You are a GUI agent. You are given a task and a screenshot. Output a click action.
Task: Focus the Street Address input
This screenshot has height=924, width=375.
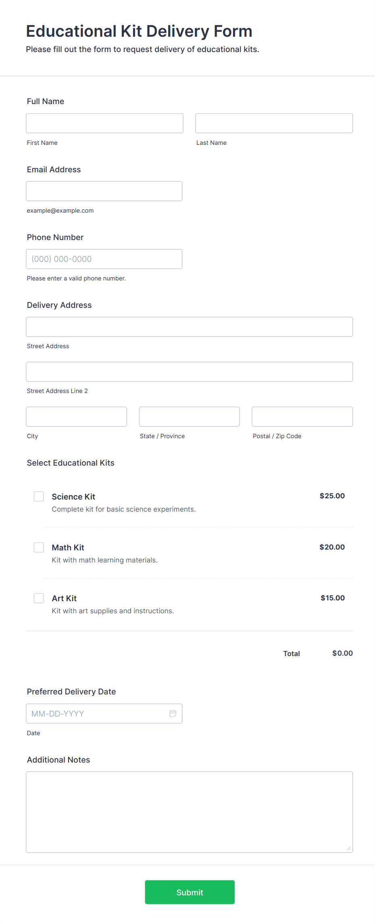pos(189,327)
